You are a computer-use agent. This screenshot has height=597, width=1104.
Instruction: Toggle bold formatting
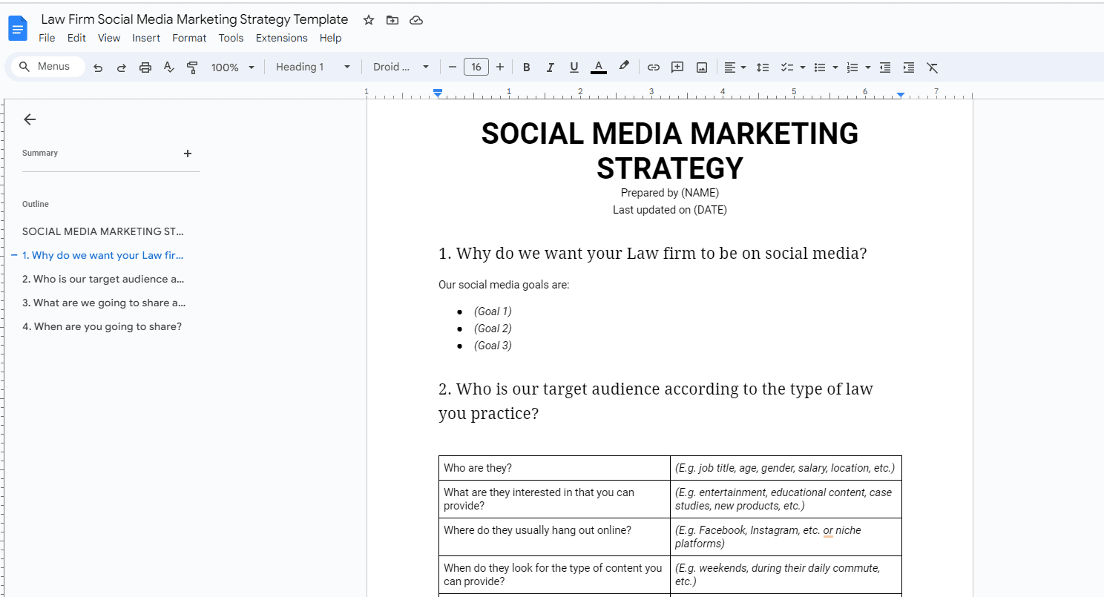click(x=526, y=67)
